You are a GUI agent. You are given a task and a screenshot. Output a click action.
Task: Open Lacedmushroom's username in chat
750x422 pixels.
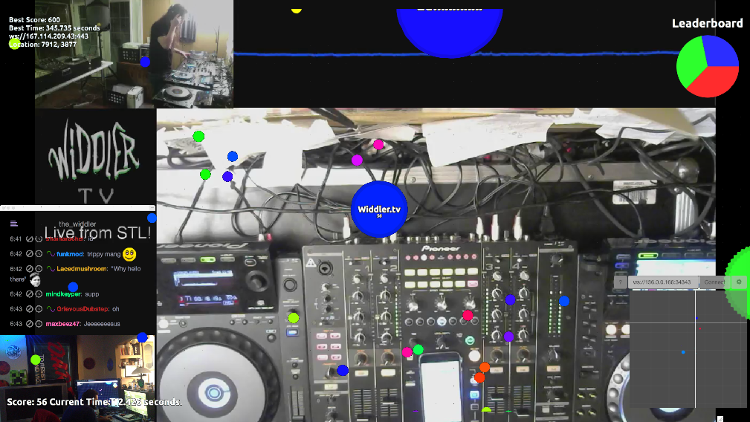pyautogui.click(x=82, y=269)
